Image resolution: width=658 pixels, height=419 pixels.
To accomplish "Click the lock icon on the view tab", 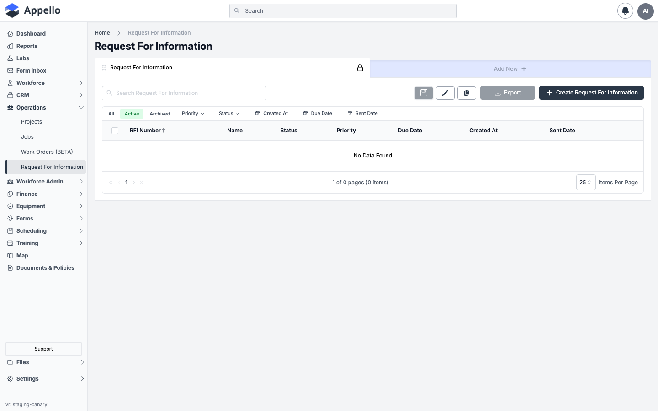I will [x=360, y=68].
